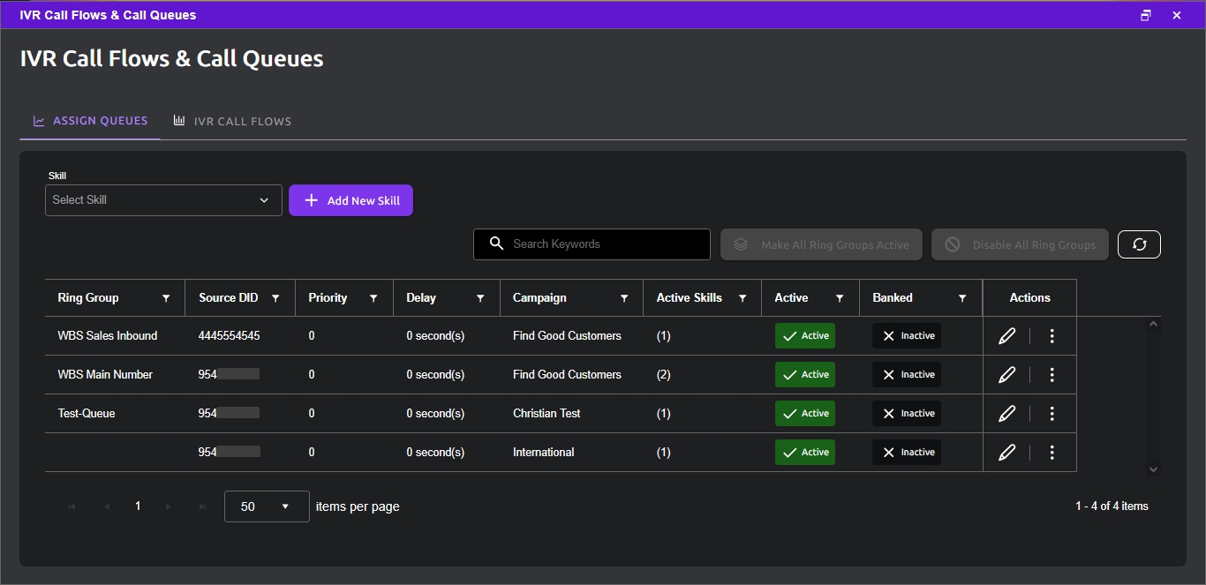Click pencil icon for Test-Queue row
The width and height of the screenshot is (1206, 585).
pyautogui.click(x=1006, y=414)
